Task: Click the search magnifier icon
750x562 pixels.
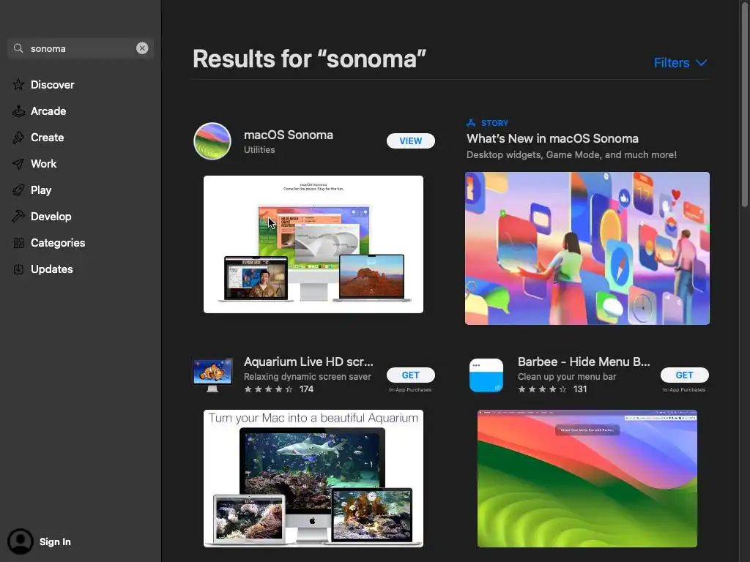Action: pyautogui.click(x=18, y=48)
